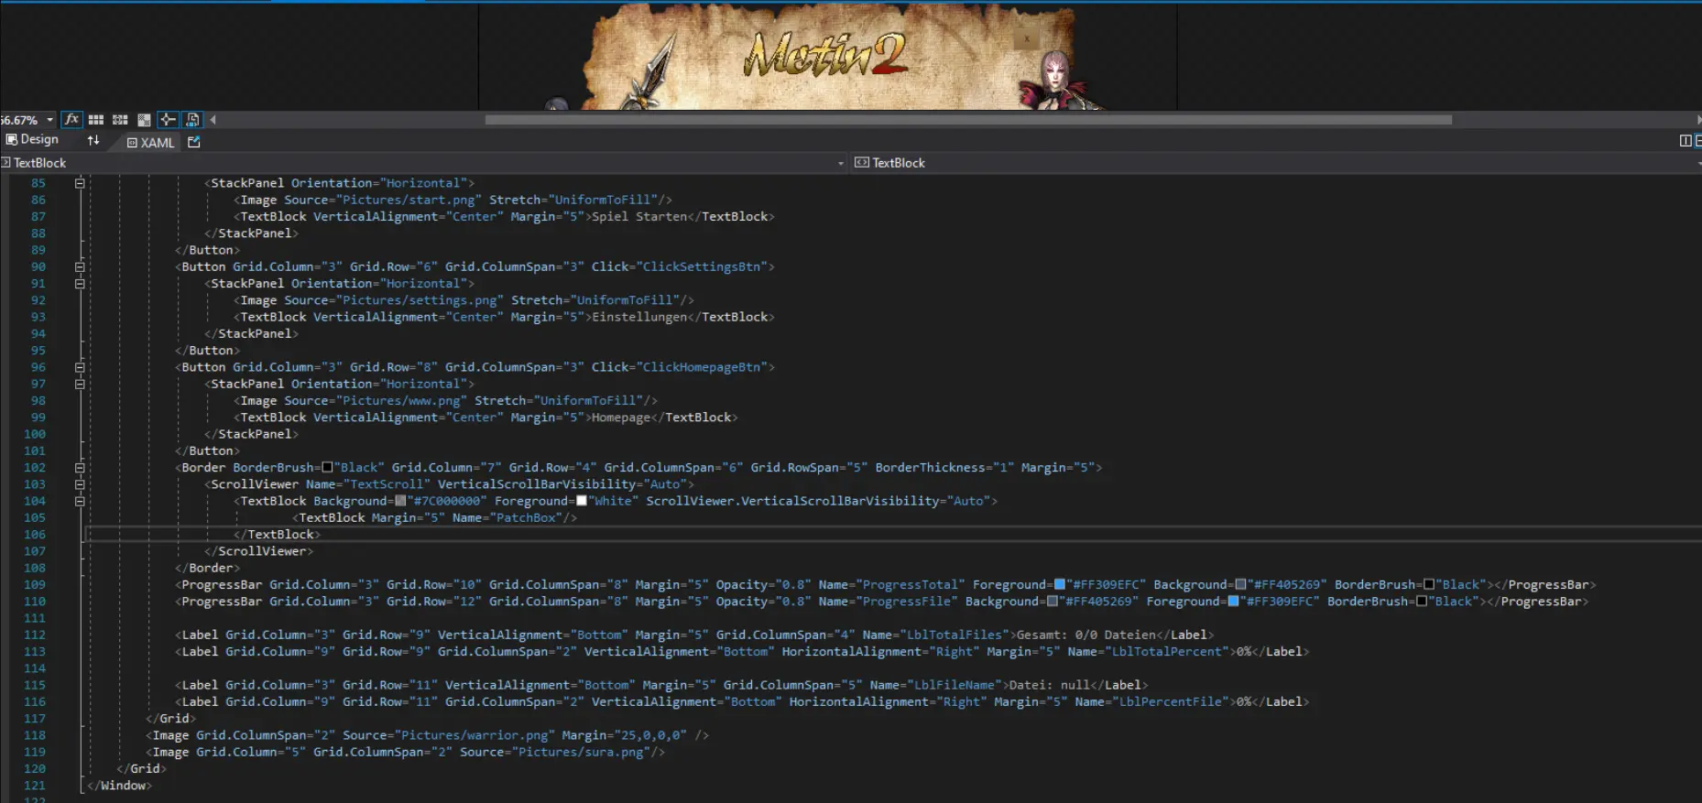Collapse the ScrollViewer block at line 103
Viewport: 1702px width, 803px height.
coord(80,484)
